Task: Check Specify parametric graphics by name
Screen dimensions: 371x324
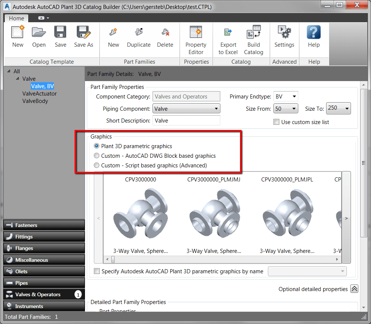Action: [97, 271]
